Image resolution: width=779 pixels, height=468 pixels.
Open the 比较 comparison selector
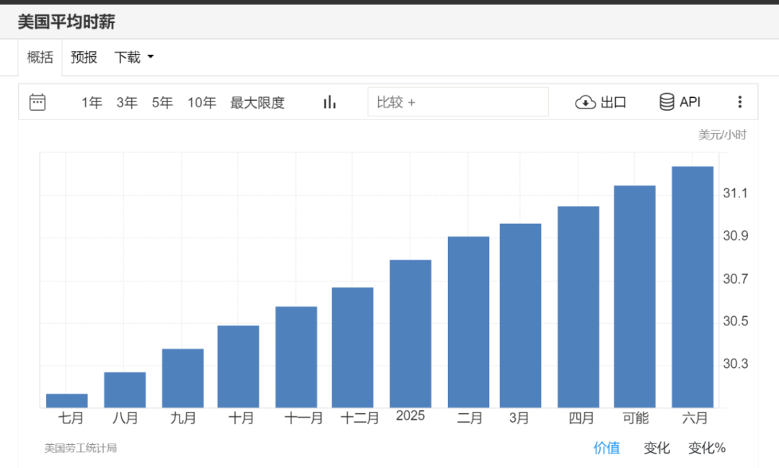point(459,102)
